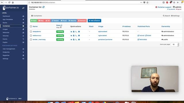
Task: Open table Settings in Containers panel header
Action: [175, 16]
